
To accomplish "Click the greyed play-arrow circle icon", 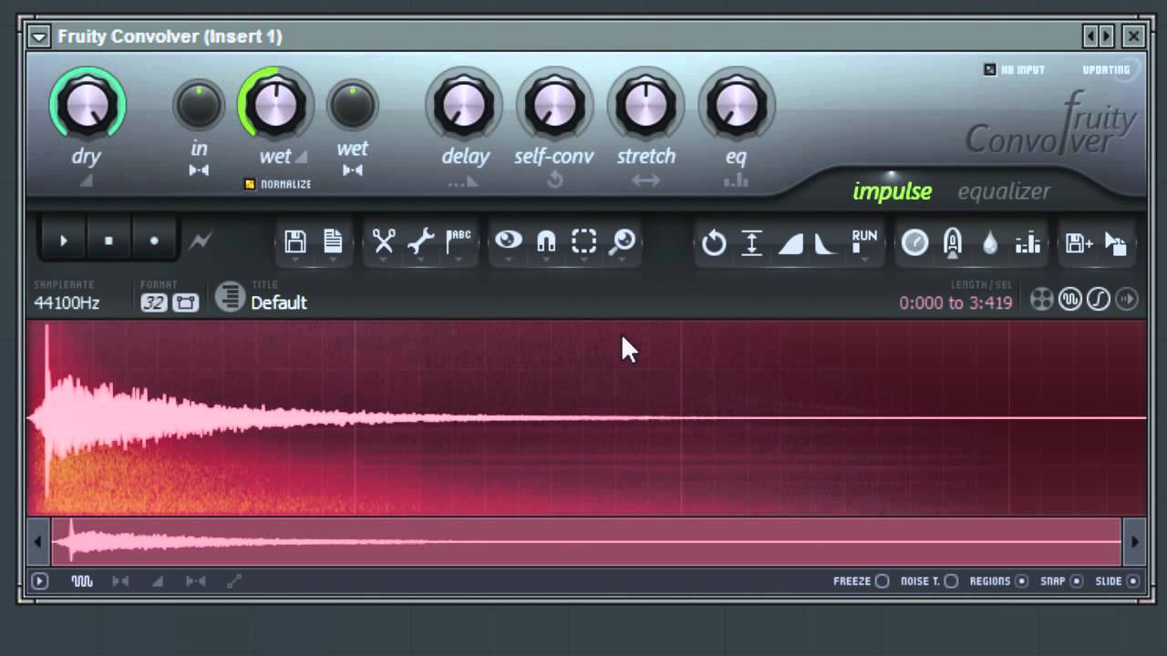I will point(1127,299).
